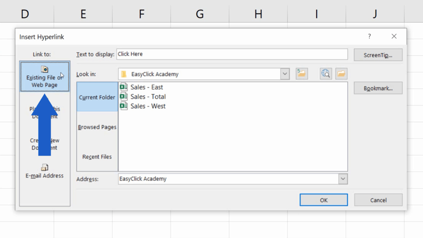
Task: Expand the Address dropdown
Action: point(343,179)
